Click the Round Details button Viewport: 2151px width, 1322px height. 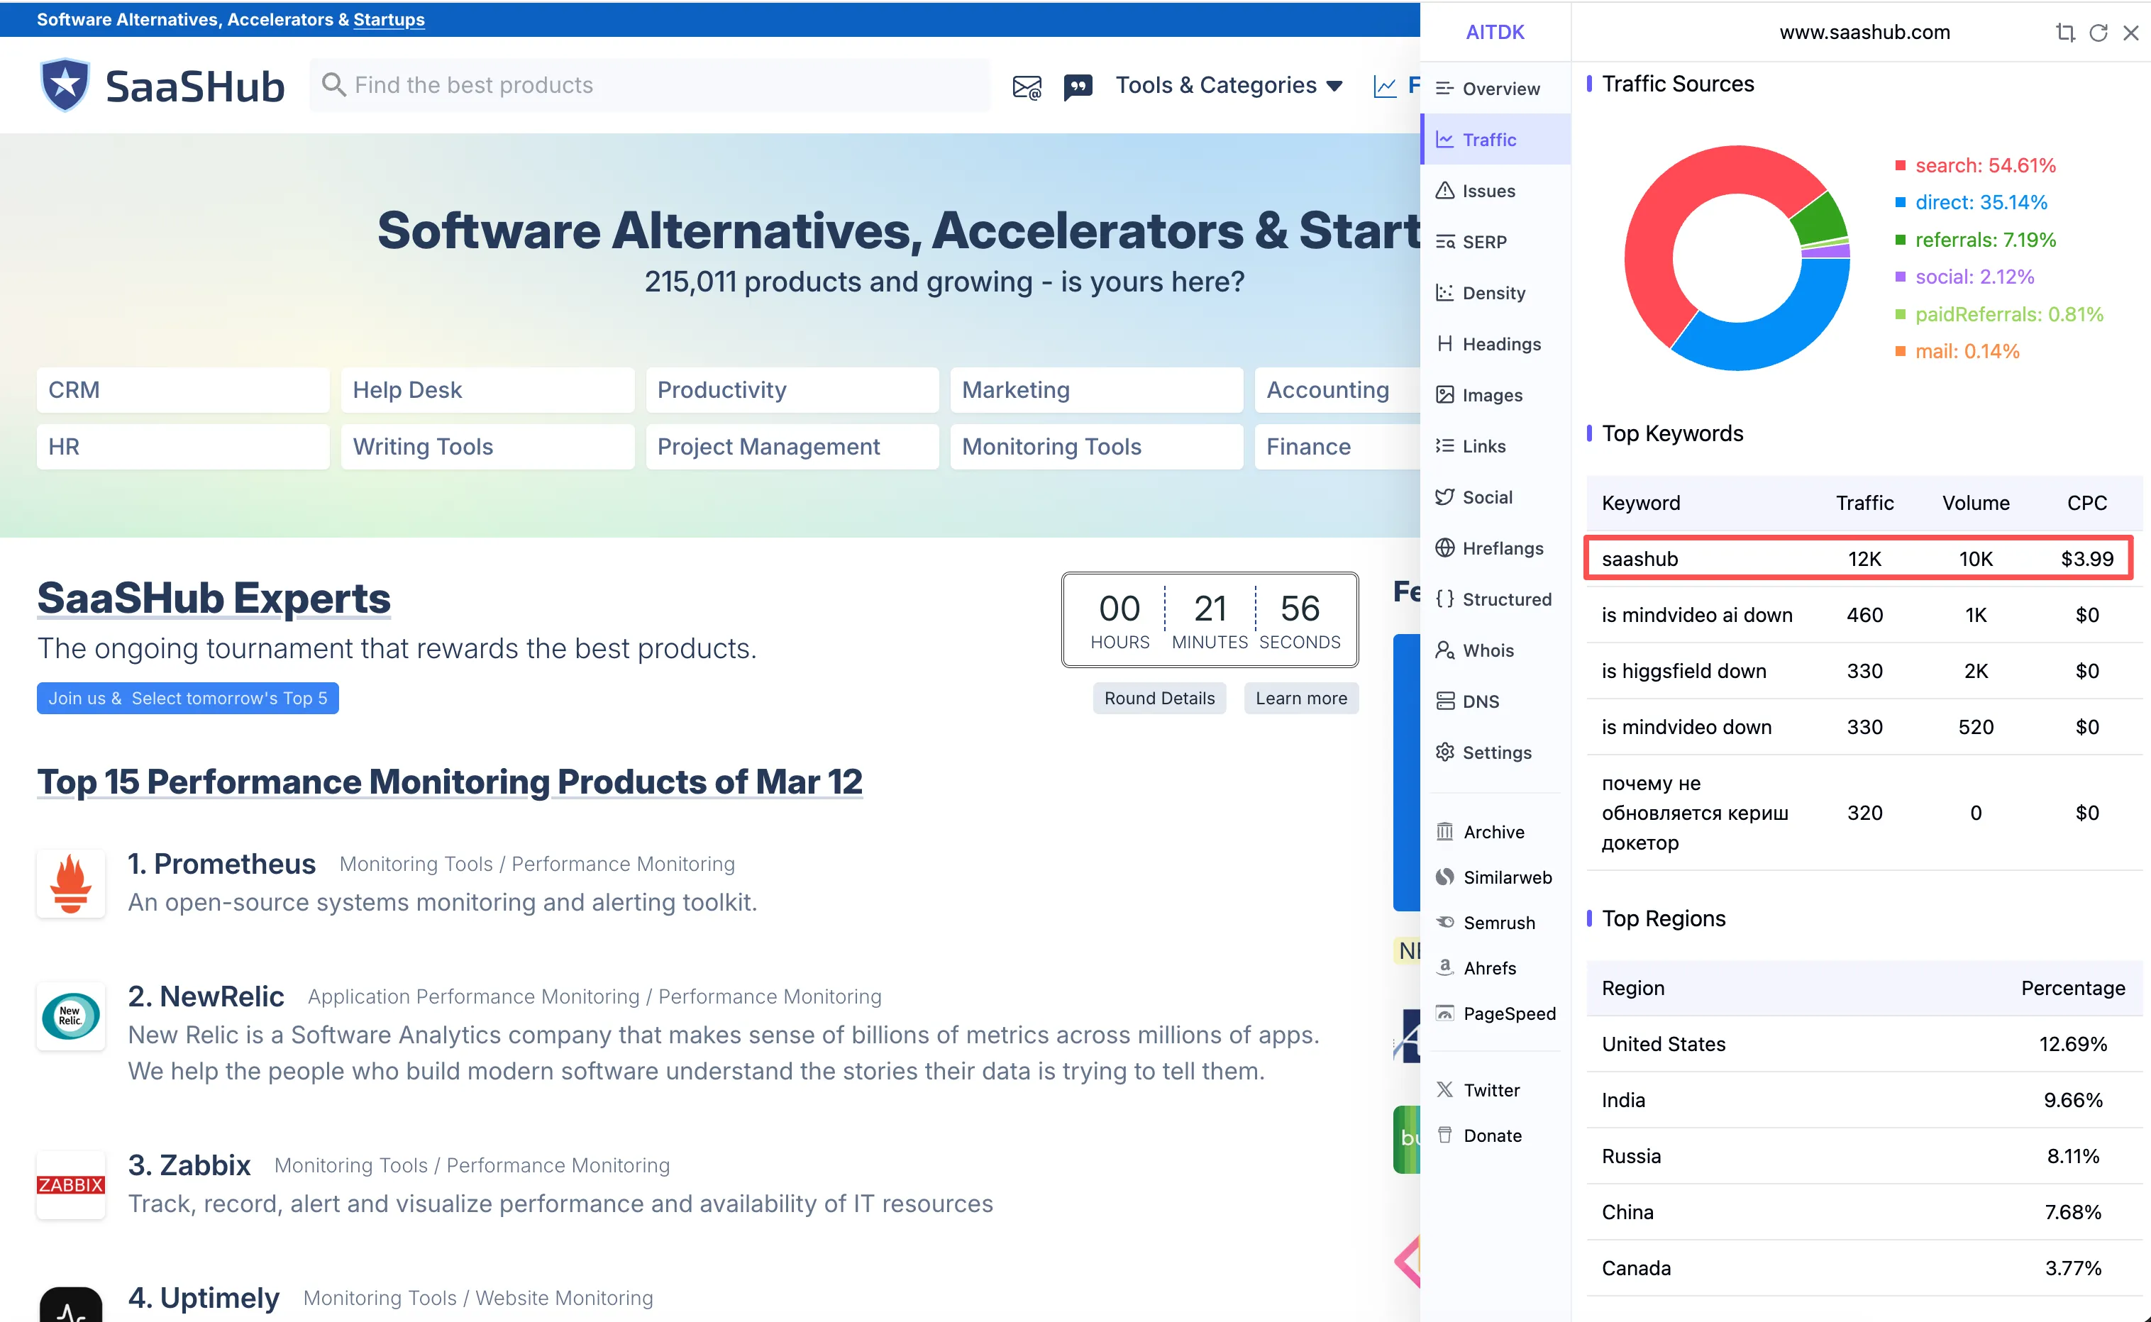(x=1159, y=698)
